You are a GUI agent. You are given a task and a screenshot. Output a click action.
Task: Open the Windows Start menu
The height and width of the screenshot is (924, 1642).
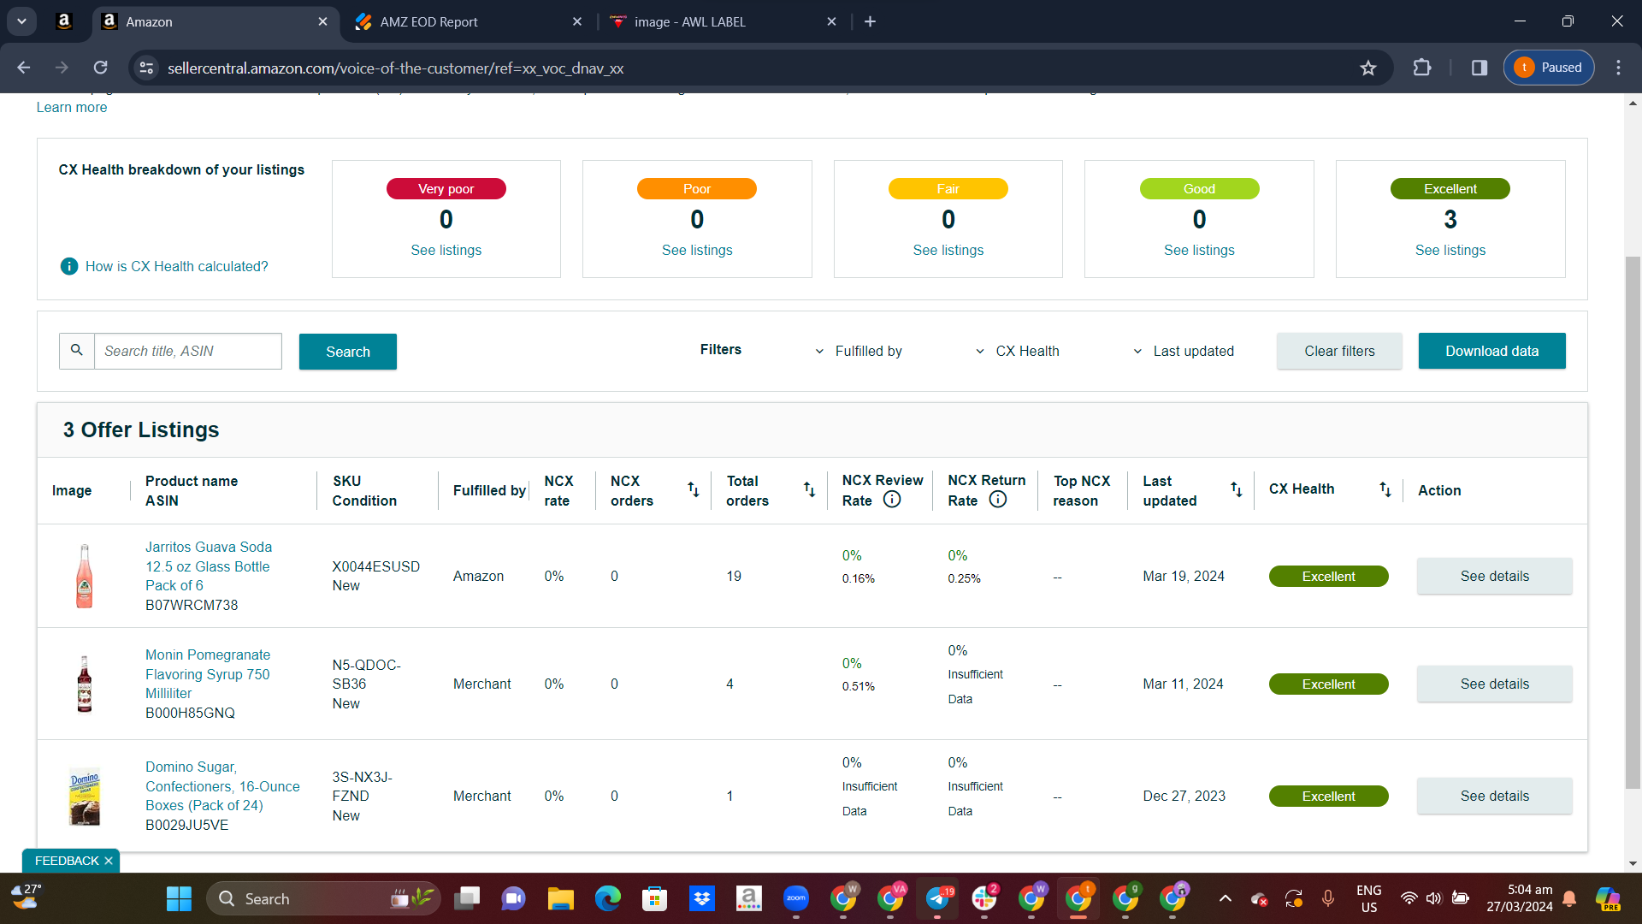pos(179,898)
